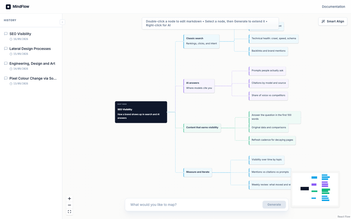The image size is (351, 219).
Task: Open the Lateral Design Processes history entry
Action: pos(31,51)
